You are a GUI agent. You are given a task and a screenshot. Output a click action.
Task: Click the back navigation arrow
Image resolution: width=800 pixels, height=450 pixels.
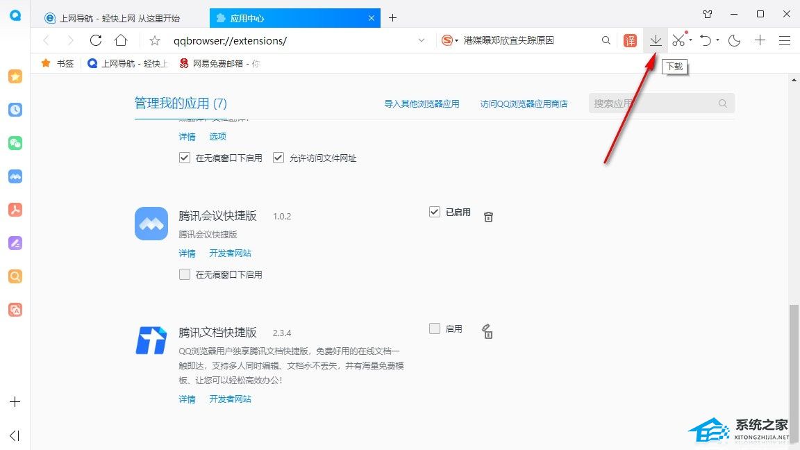[47, 40]
